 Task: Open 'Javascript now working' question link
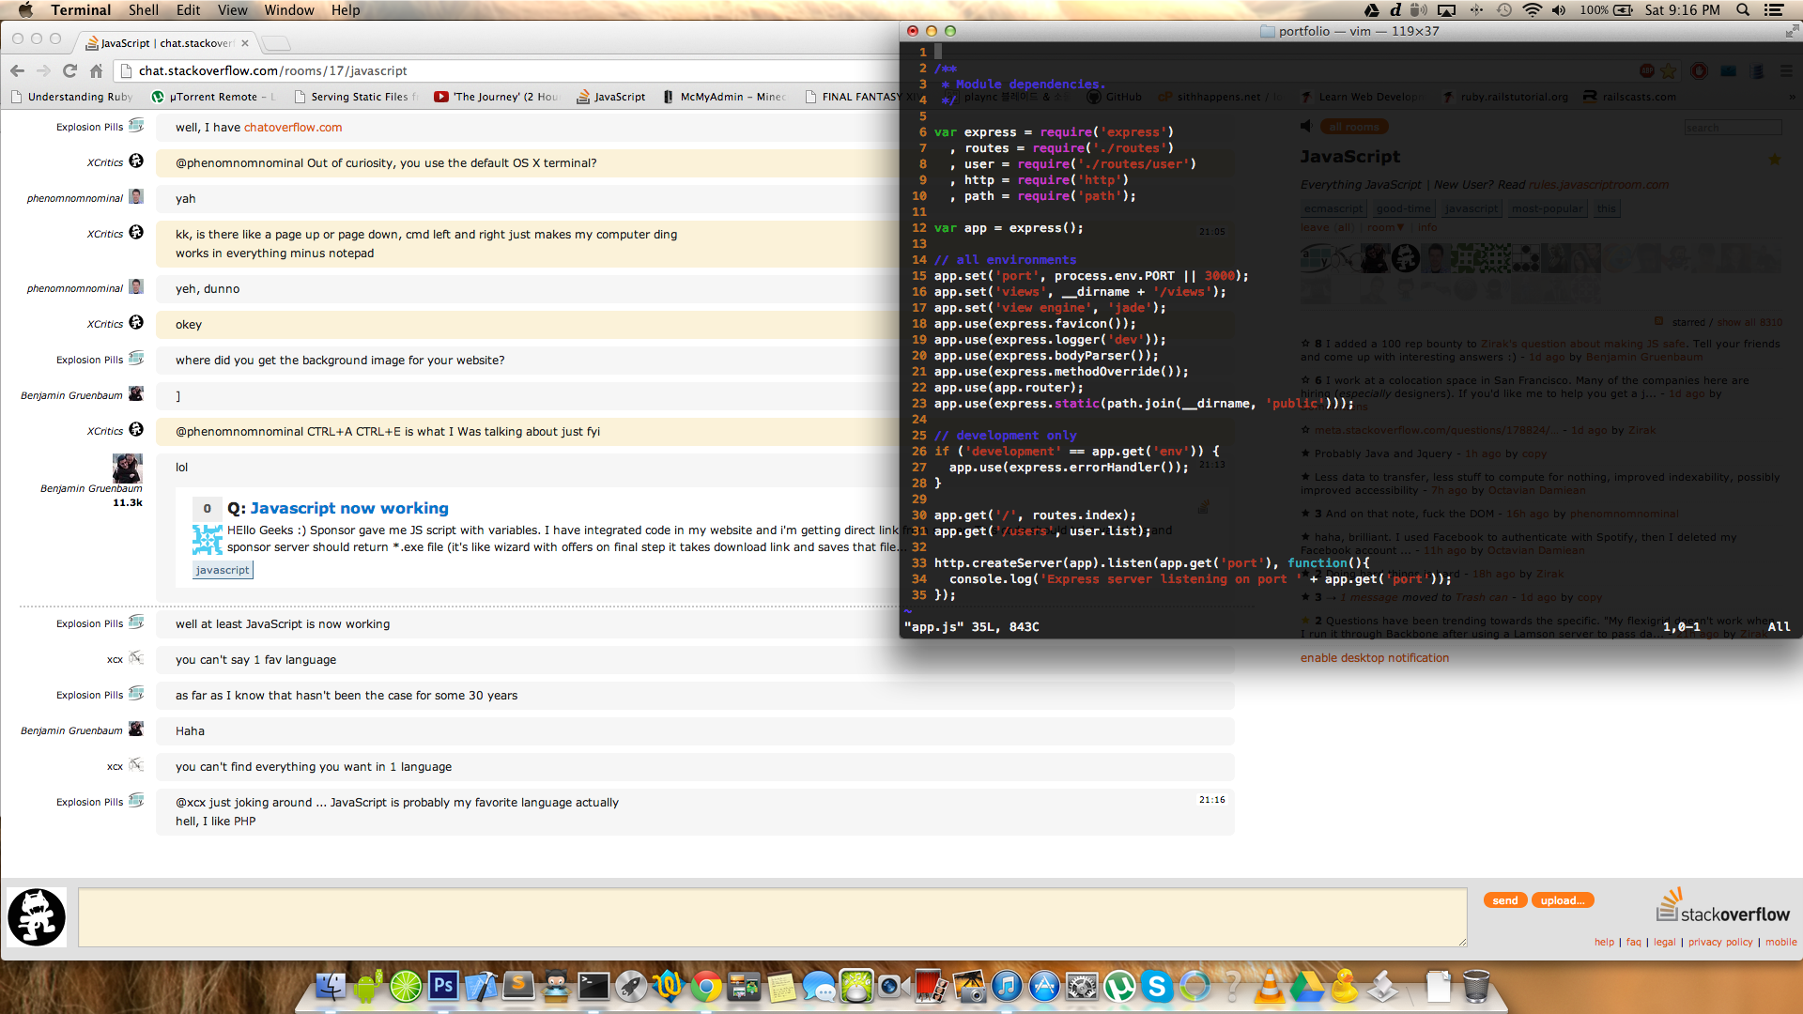pos(349,508)
